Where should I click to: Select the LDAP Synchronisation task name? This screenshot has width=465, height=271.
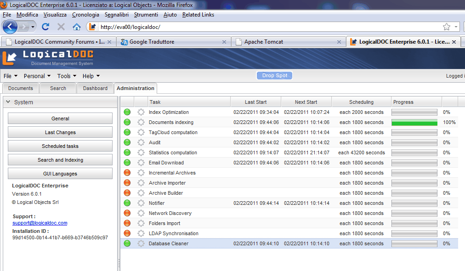click(174, 233)
